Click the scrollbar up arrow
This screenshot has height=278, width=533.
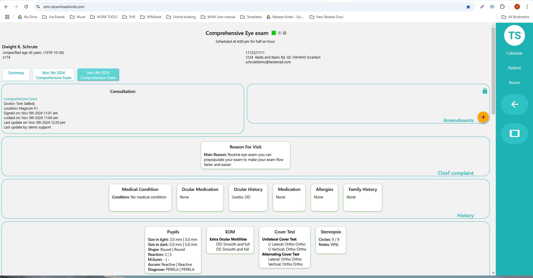[x=493, y=25]
